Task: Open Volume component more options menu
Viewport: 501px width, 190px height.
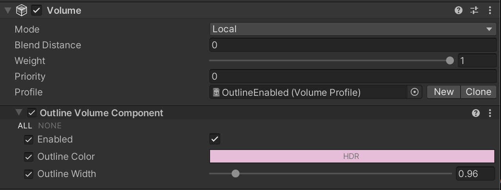Action: point(490,11)
